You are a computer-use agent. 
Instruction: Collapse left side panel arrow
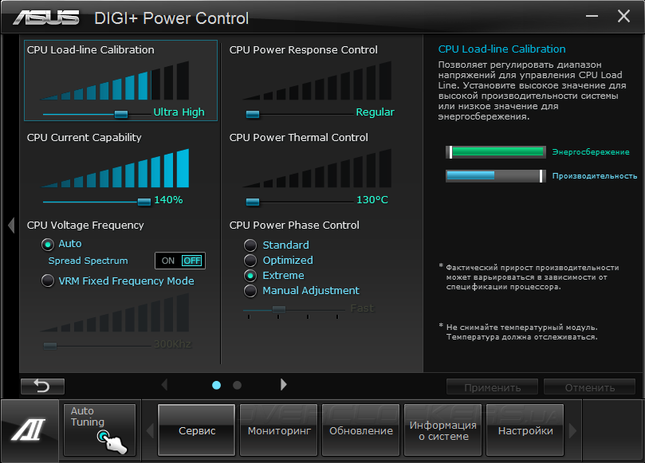point(11,226)
